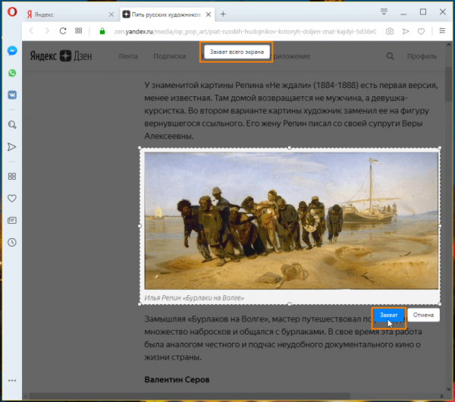Add page to bookmarks with the heart icon
This screenshot has width=455, height=402.
pyautogui.click(x=421, y=31)
